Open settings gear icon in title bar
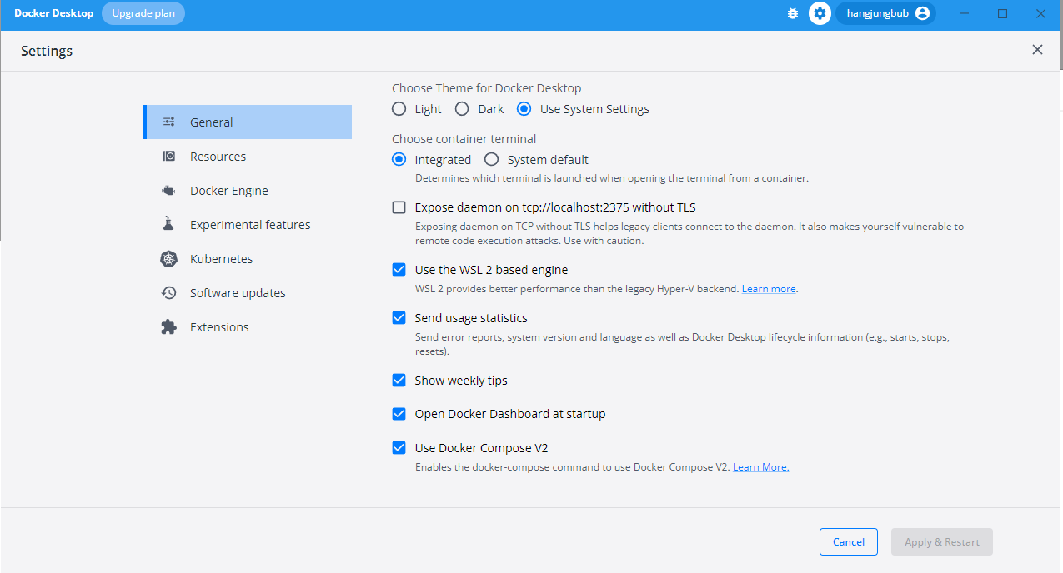 click(x=820, y=13)
